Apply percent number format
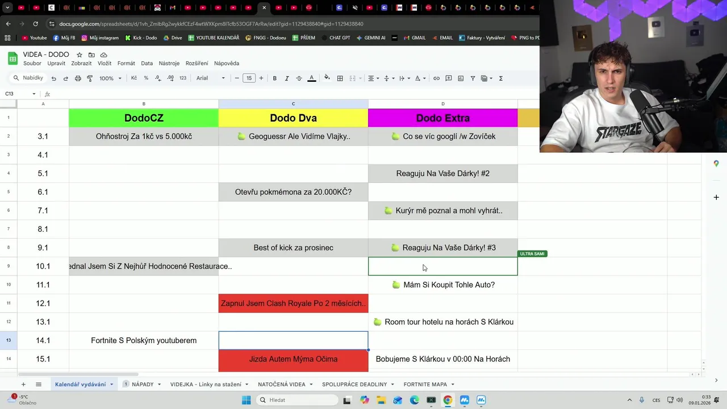Viewport: 727px width, 409px height. click(146, 78)
